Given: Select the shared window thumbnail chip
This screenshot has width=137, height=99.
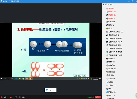Looking at the screenshot, I should [x=50, y=90].
